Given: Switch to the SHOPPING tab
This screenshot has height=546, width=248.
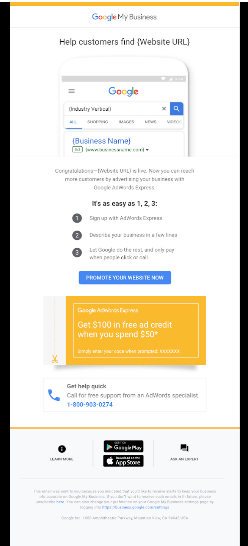Looking at the screenshot, I should pos(97,122).
